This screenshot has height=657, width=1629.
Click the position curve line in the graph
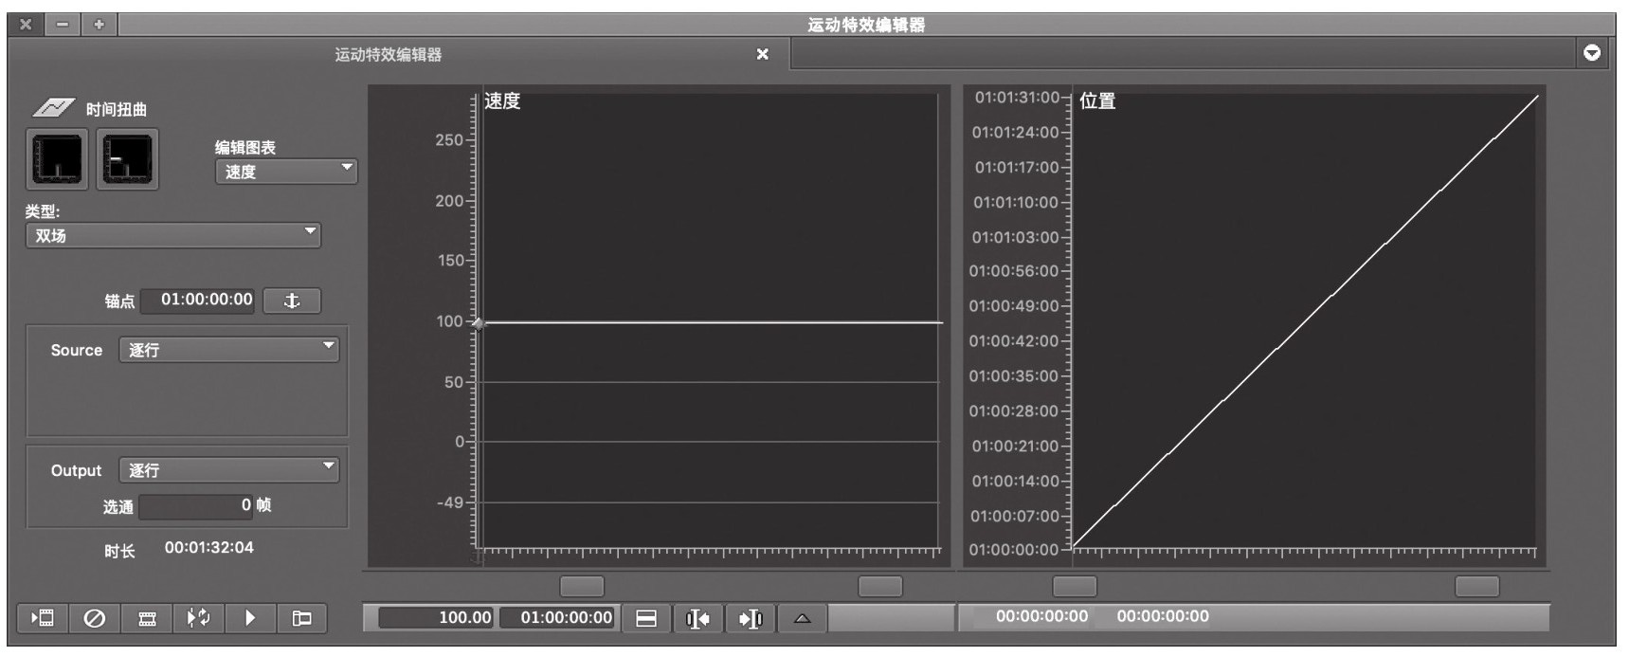(x=1305, y=321)
